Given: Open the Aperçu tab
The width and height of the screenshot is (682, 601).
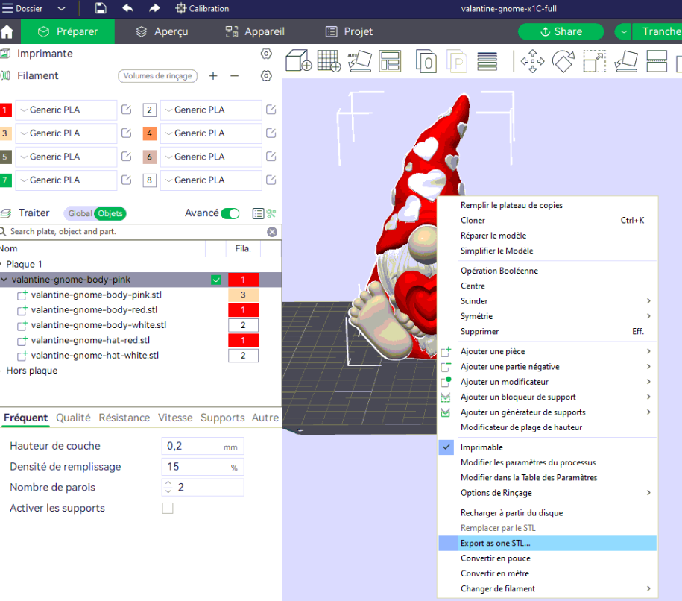Looking at the screenshot, I should [x=162, y=31].
